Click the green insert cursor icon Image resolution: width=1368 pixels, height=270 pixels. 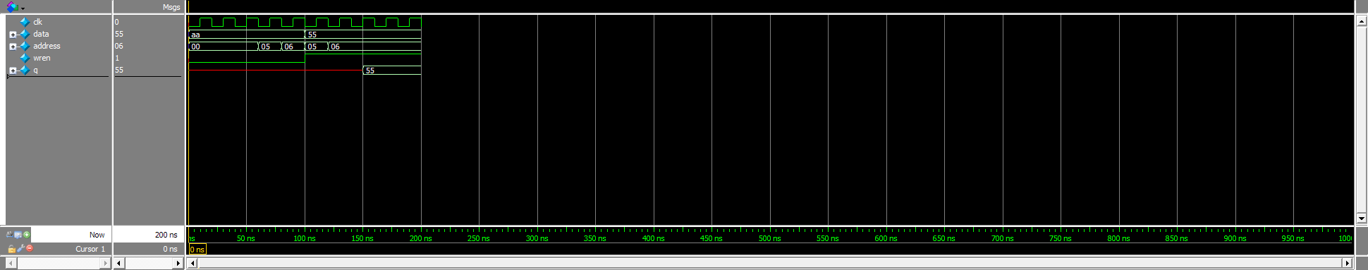point(27,235)
